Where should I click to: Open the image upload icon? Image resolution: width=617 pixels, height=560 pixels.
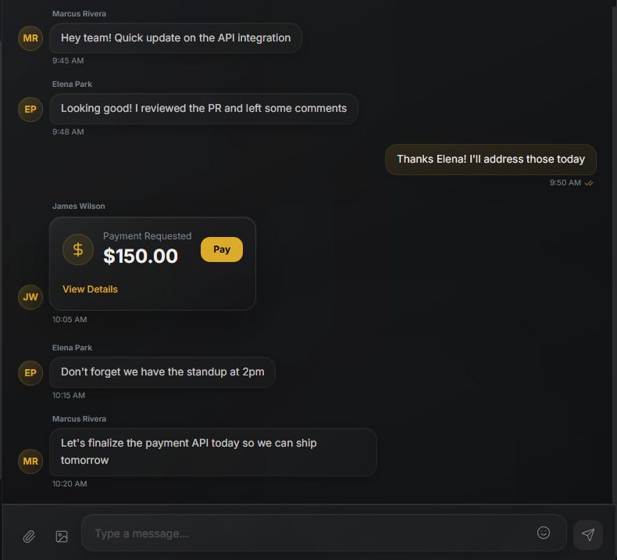click(x=62, y=537)
